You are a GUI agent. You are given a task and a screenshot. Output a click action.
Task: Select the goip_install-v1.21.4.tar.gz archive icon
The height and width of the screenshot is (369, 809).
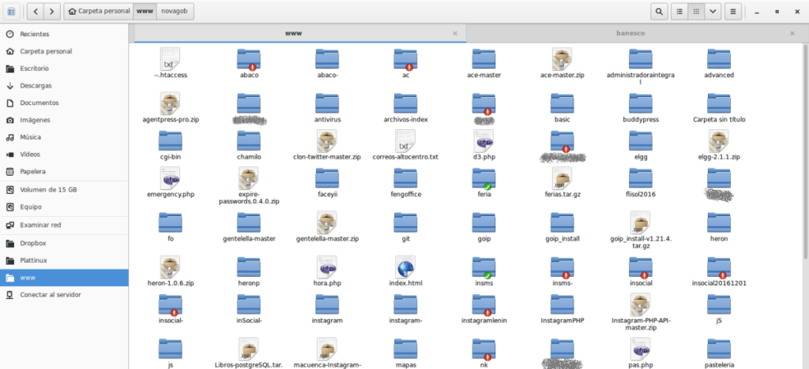pyautogui.click(x=640, y=223)
